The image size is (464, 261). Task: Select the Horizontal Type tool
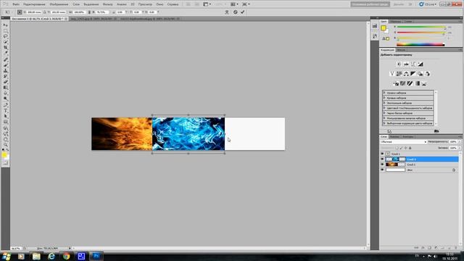click(5, 110)
